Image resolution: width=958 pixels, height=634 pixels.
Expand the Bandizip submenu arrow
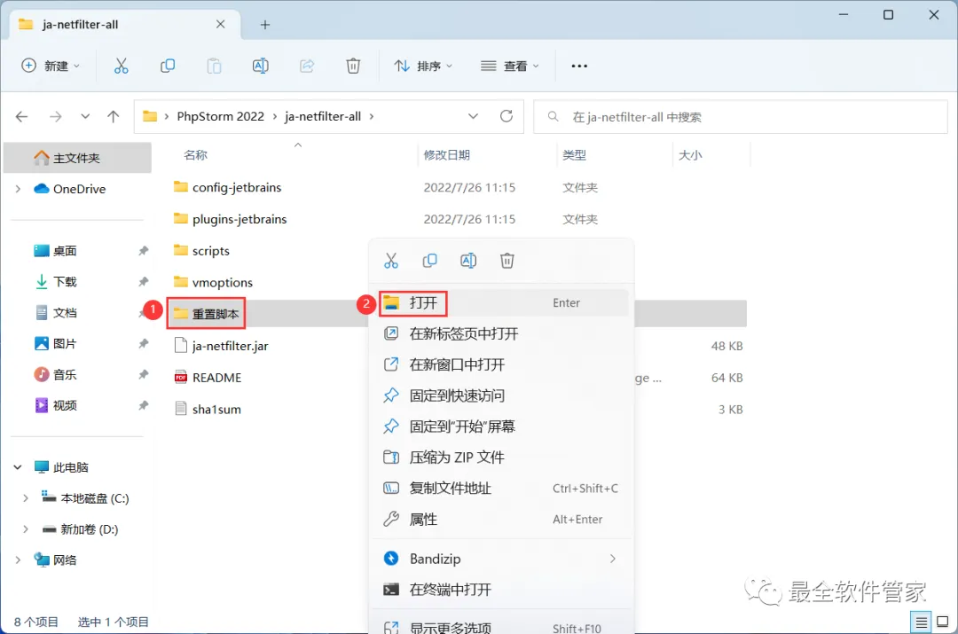click(x=612, y=559)
